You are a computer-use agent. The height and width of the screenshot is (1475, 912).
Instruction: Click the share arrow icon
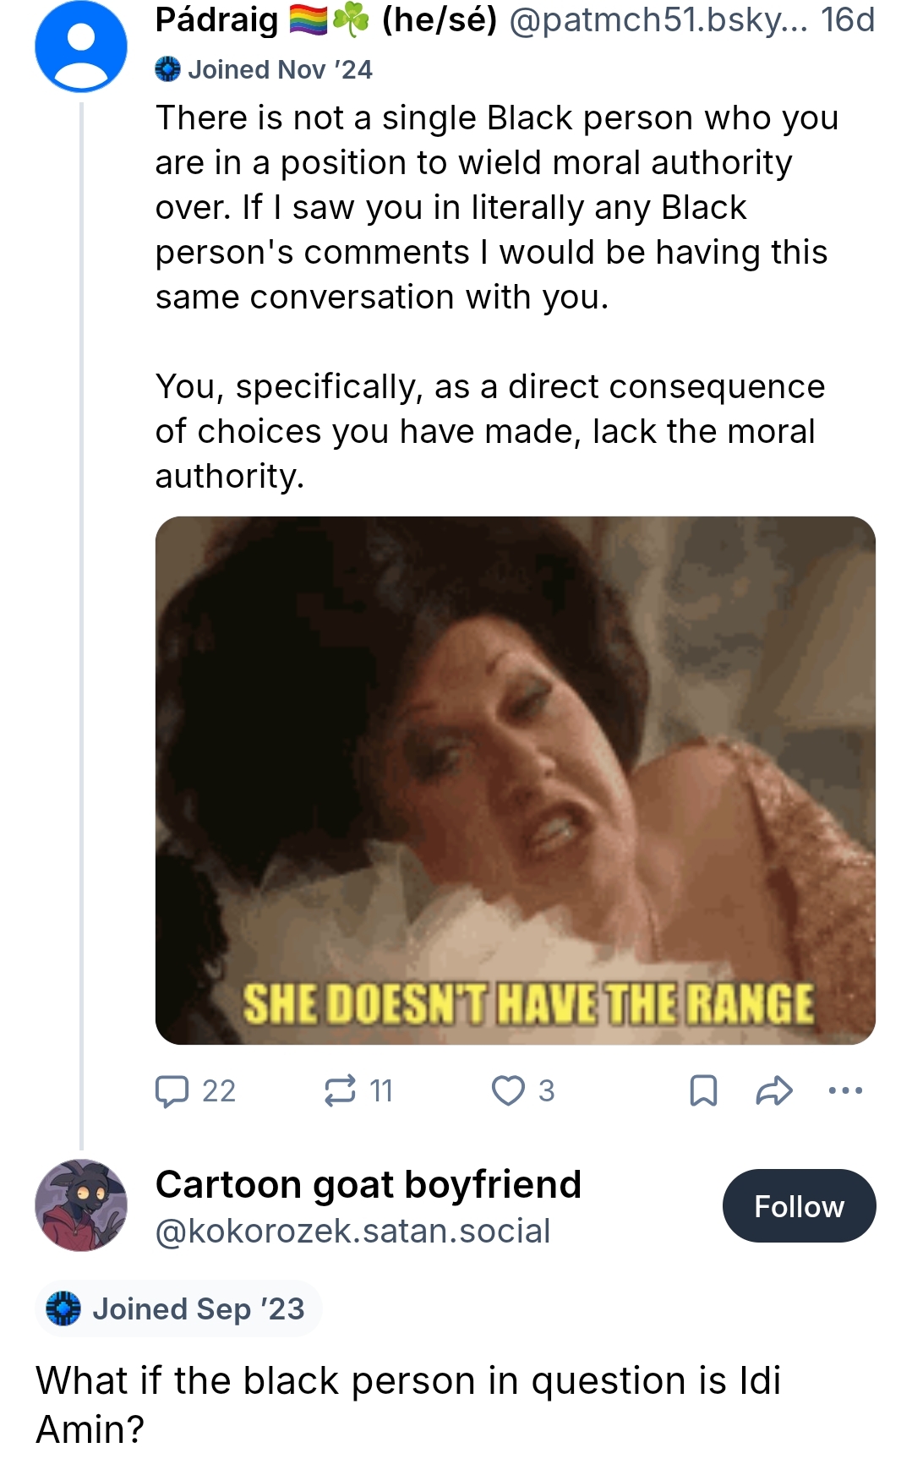pyautogui.click(x=773, y=1090)
